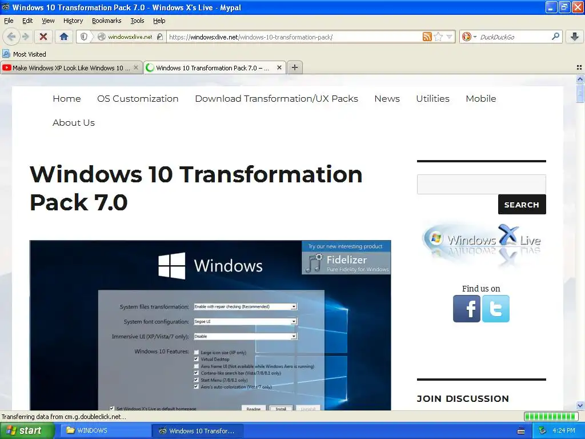Open the DuckDuckGo search engine selector
Screen dimensions: 585x439
click(x=470, y=37)
